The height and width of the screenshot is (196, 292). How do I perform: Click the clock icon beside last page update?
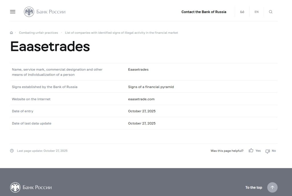11,150
